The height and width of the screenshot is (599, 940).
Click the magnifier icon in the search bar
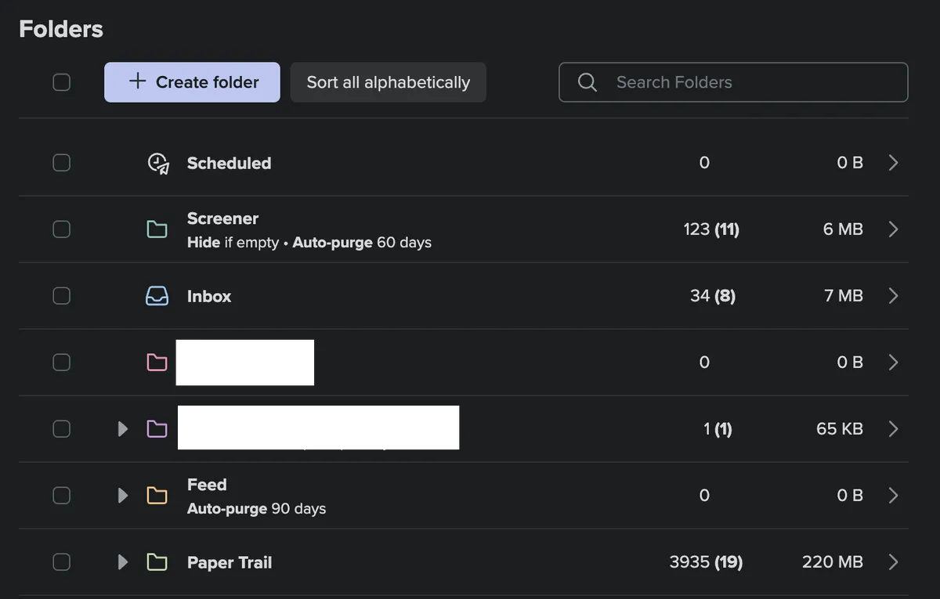pyautogui.click(x=587, y=81)
